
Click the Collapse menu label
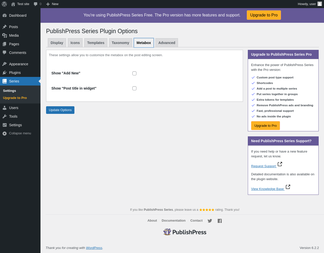coord(20,133)
